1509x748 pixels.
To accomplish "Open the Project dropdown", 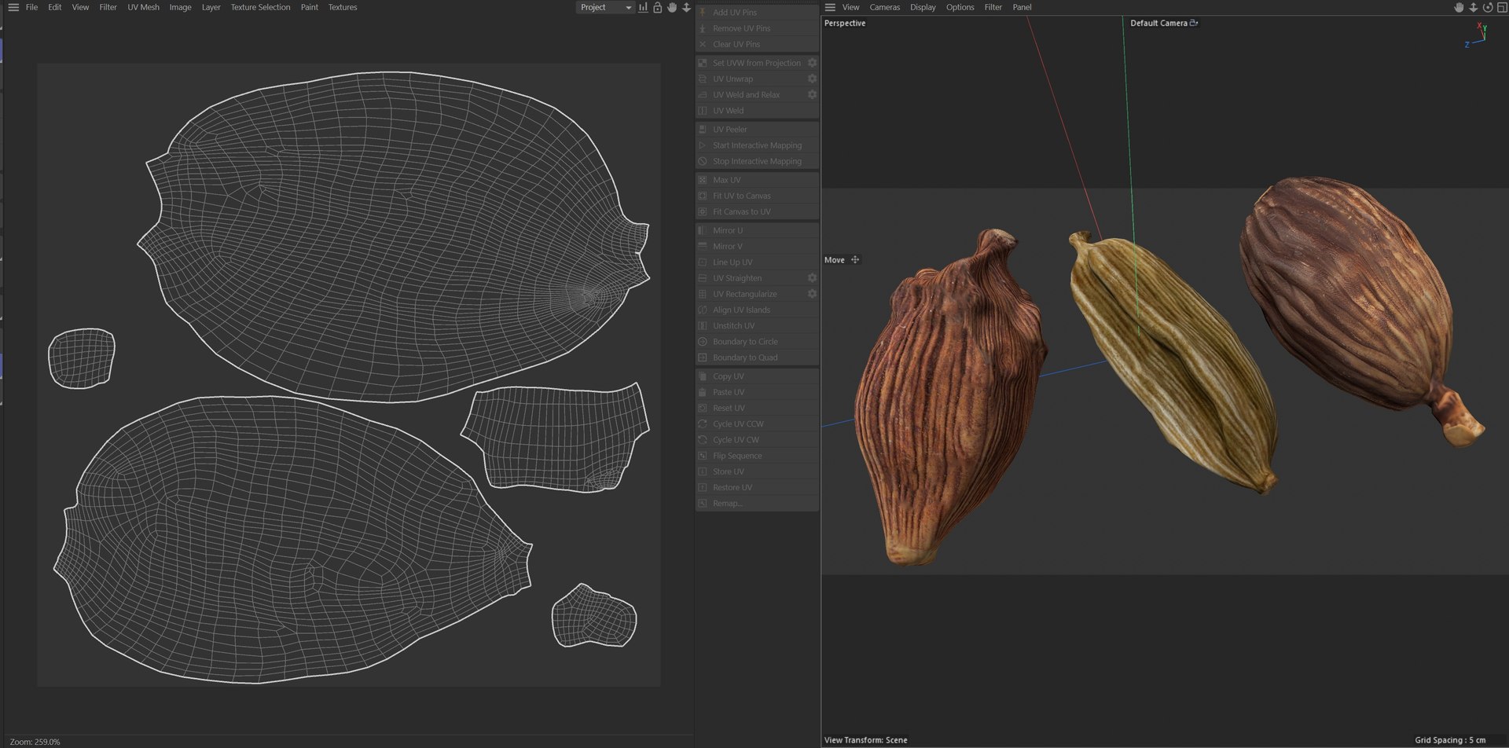I will 605,7.
